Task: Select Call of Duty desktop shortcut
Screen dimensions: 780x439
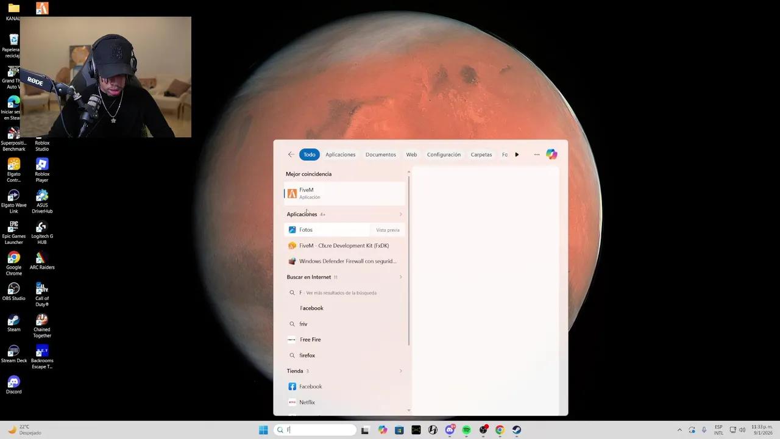Action: [x=42, y=294]
